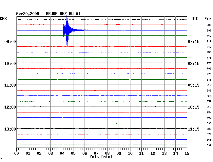Select the '12:00' local time label

pyautogui.click(x=10, y=107)
